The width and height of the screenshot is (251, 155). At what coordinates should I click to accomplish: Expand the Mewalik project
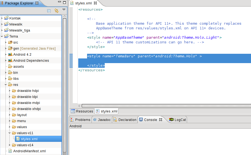tap(2, 24)
